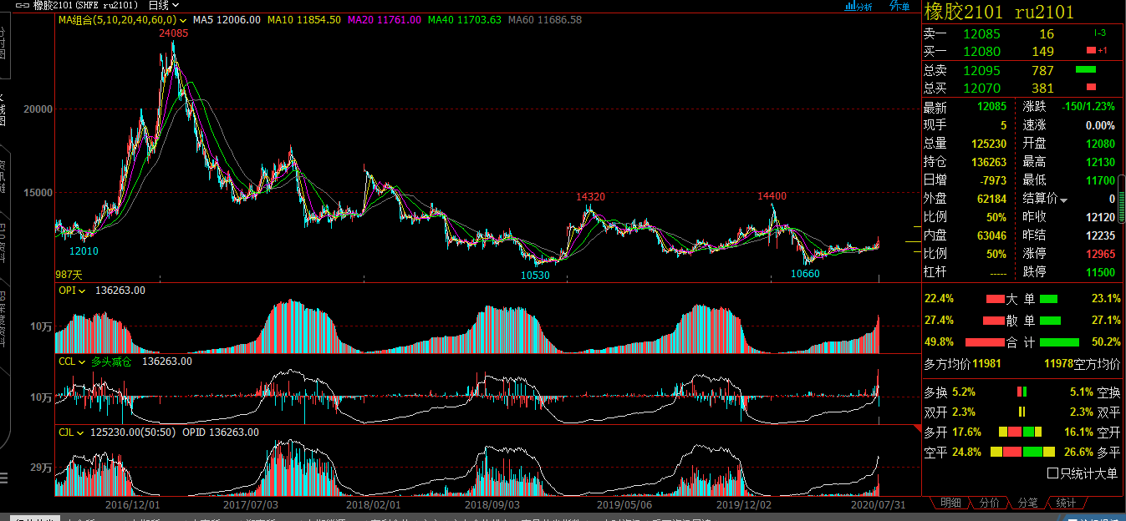Click the MA20 11761.00 value label
Viewport: 1126px width, 521px height.
point(385,19)
